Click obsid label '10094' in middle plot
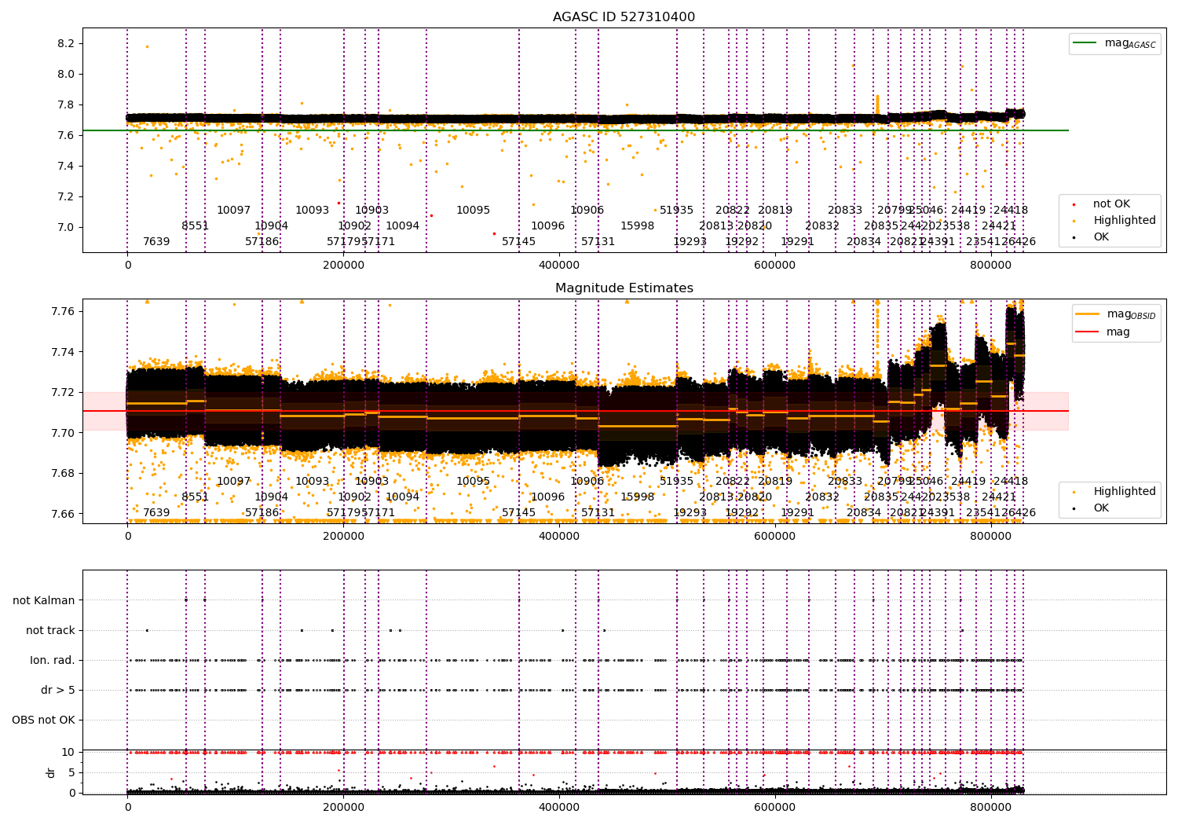This screenshot has width=1178, height=825. point(402,497)
